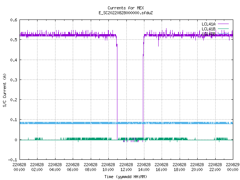Viewport: 240px width, 180px height.
Task: Click the 220828 12:00 x-axis tick label
Action: [126, 167]
